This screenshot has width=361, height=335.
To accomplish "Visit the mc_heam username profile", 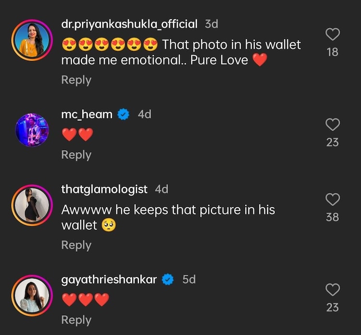I will click(87, 114).
